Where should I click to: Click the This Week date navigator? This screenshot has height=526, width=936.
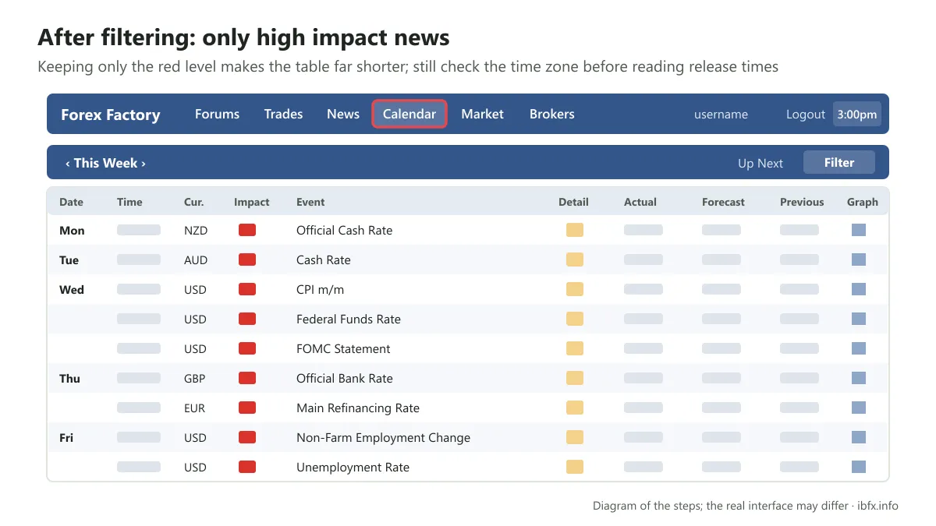pyautogui.click(x=105, y=163)
